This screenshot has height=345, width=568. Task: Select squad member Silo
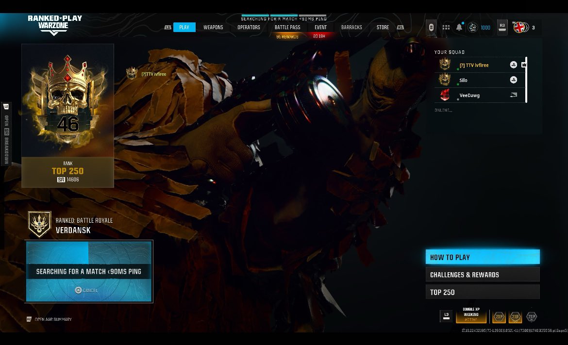(480, 80)
